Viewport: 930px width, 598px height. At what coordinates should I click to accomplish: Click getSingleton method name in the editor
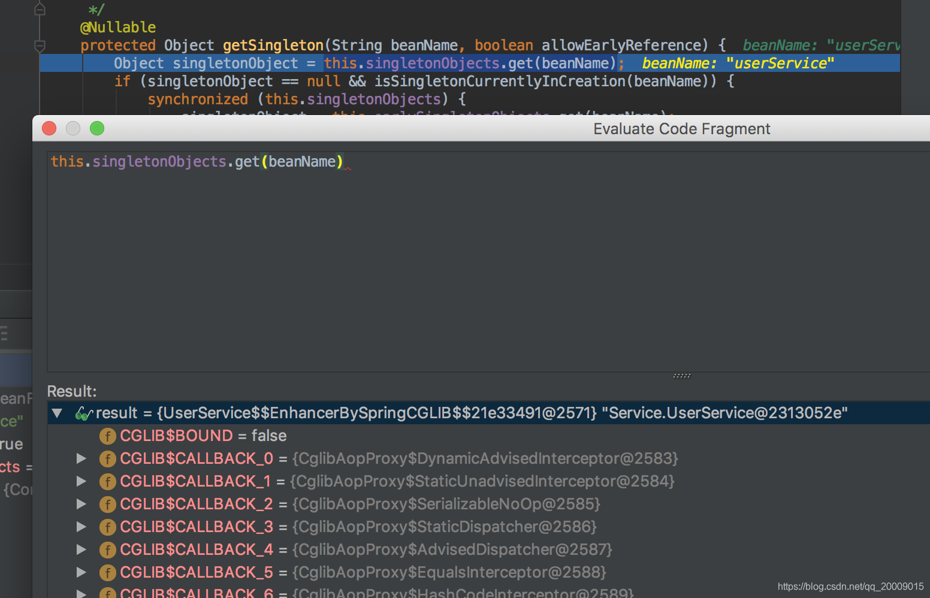pos(273,45)
